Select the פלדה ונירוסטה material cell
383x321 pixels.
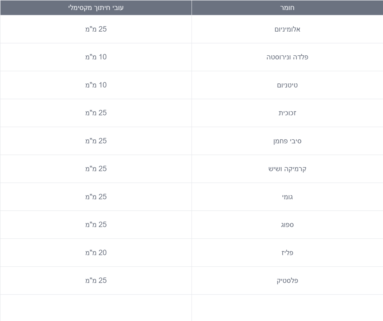[x=287, y=57]
